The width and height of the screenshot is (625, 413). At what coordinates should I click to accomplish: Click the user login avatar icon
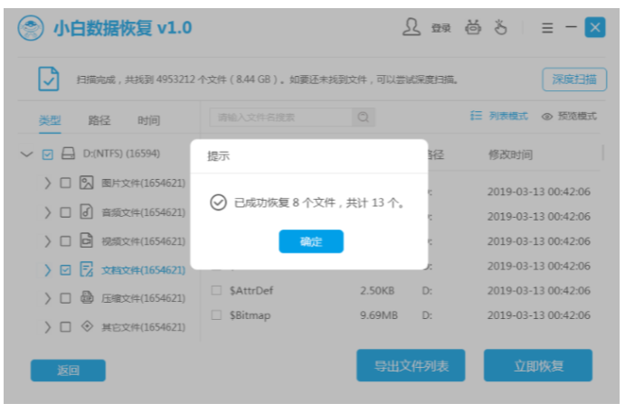[x=412, y=27]
